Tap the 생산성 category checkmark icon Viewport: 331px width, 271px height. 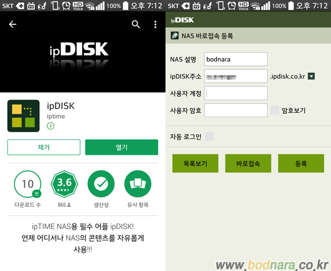(101, 185)
